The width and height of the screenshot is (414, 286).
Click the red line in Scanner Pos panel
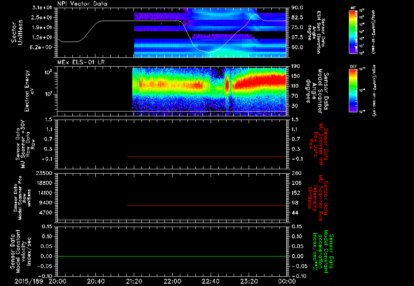coord(207,205)
